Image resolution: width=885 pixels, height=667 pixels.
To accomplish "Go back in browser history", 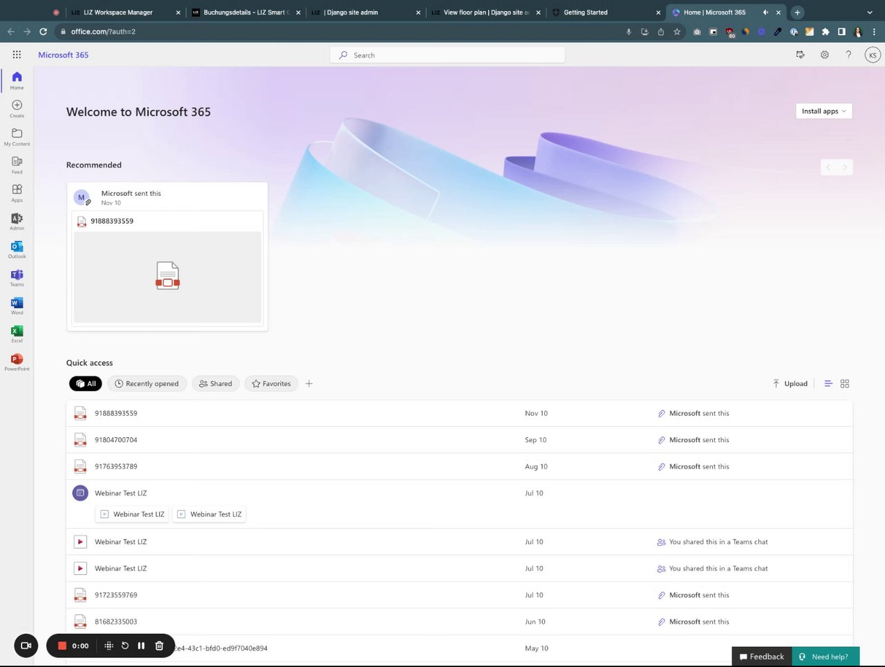I will click(10, 31).
